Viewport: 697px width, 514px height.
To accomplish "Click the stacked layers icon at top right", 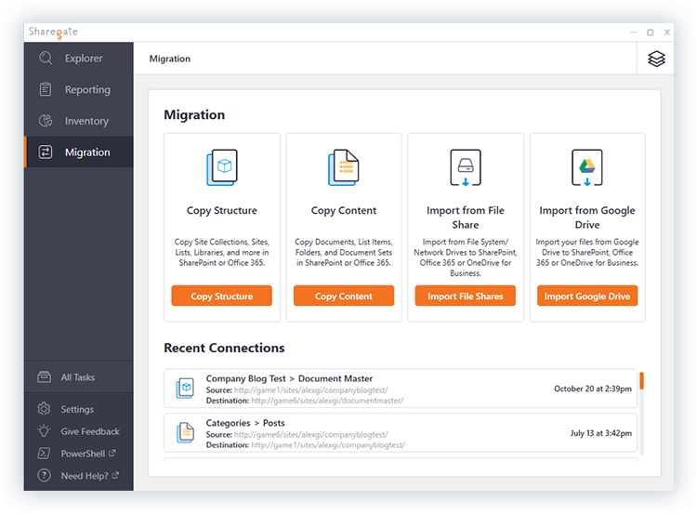I will 656,59.
